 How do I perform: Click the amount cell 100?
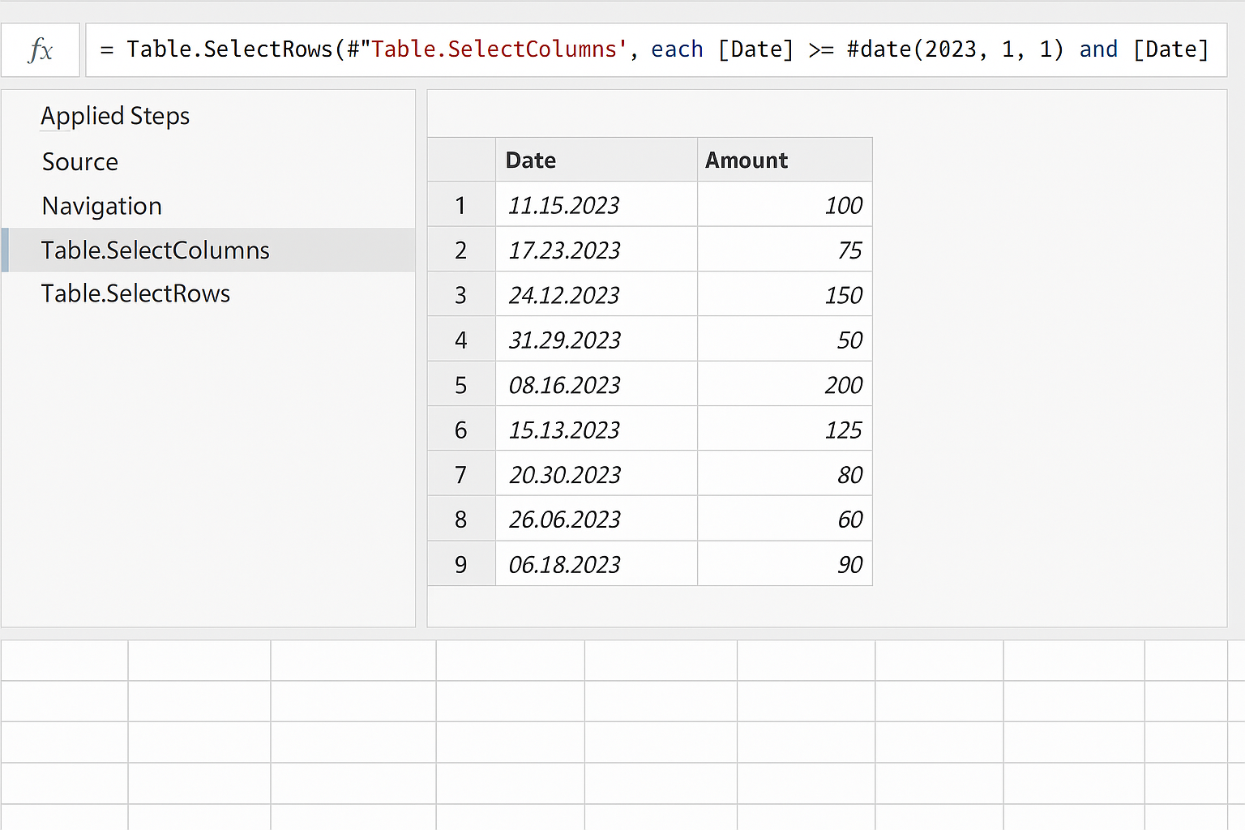[x=785, y=204]
